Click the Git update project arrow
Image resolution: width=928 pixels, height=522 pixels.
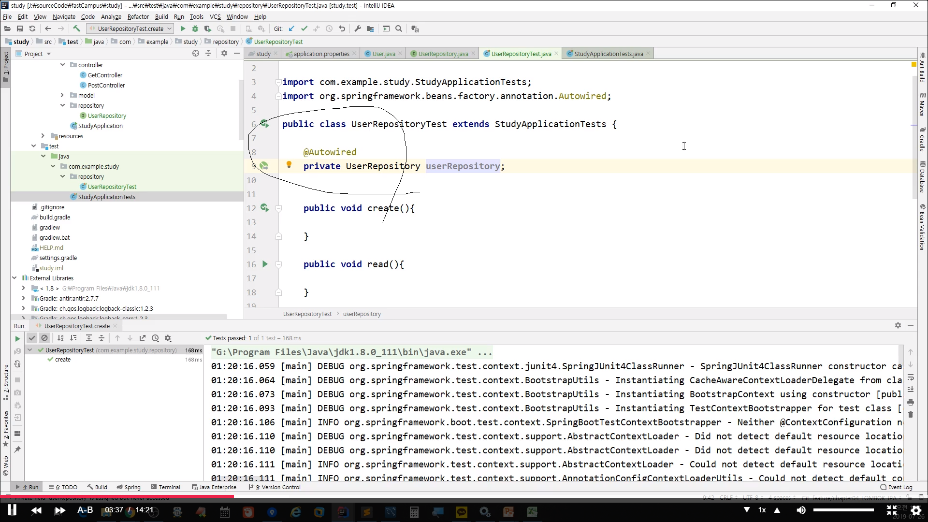(291, 29)
